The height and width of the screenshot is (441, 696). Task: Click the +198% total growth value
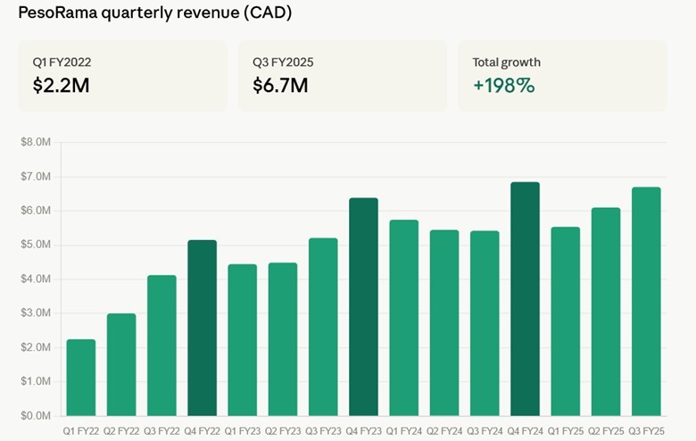(x=504, y=86)
